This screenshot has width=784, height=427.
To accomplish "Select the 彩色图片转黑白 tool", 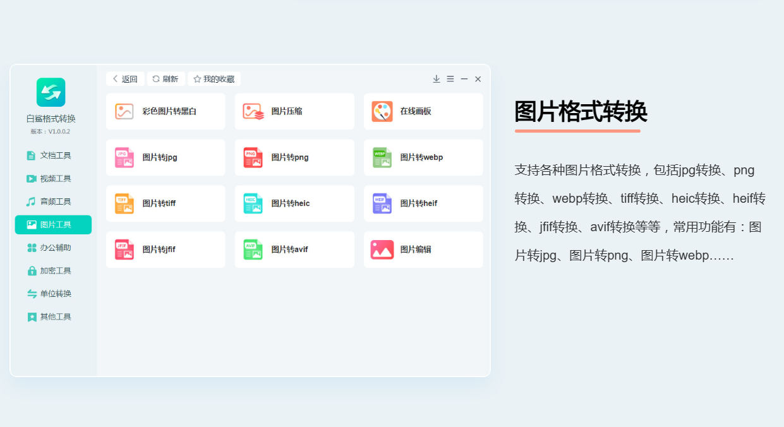I will pyautogui.click(x=166, y=111).
